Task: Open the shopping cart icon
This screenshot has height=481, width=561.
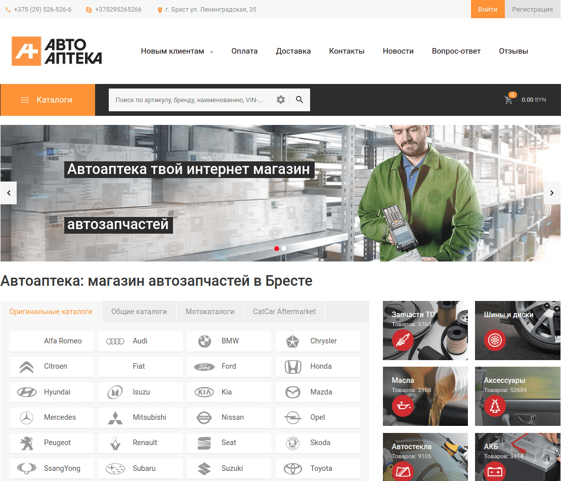Action: [x=509, y=100]
